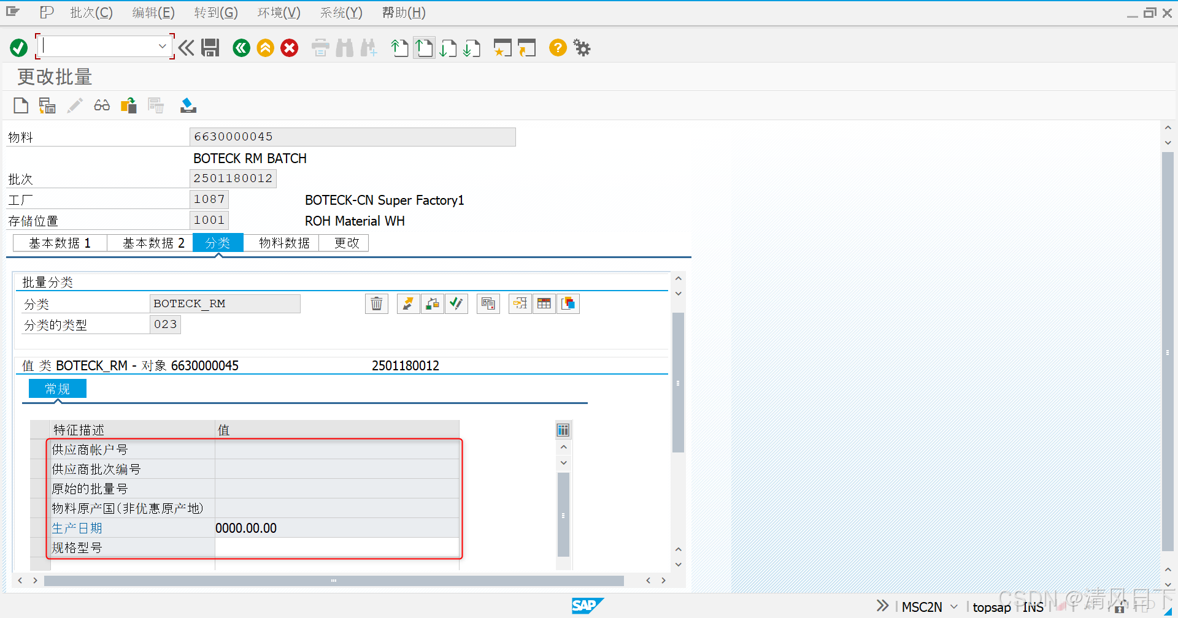Select the 分类 tab
The image size is (1178, 618).
pyautogui.click(x=218, y=243)
